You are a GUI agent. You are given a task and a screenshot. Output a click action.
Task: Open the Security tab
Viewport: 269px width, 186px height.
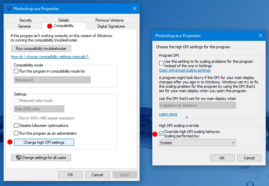(x=26, y=20)
